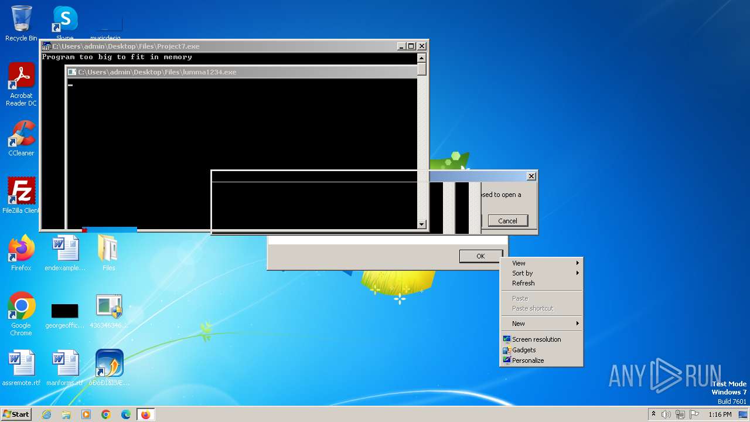The height and width of the screenshot is (422, 750).
Task: Choose Personalize in context menu
Action: [541, 360]
